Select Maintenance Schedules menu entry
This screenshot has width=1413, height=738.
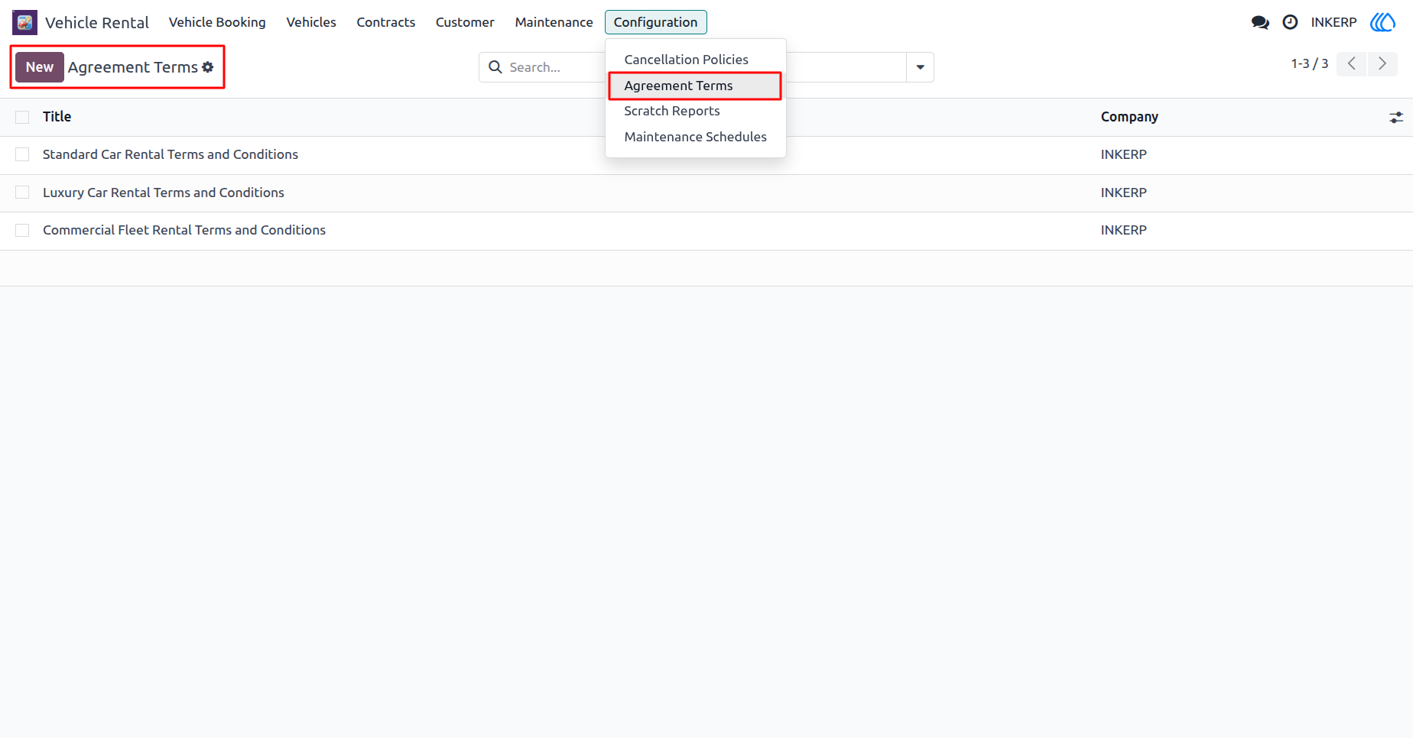point(695,137)
